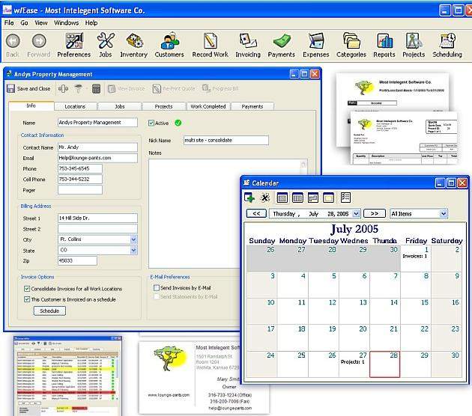This screenshot has width=472, height=416.
Task: Click the Notes area scrollbar
Action: 303,167
